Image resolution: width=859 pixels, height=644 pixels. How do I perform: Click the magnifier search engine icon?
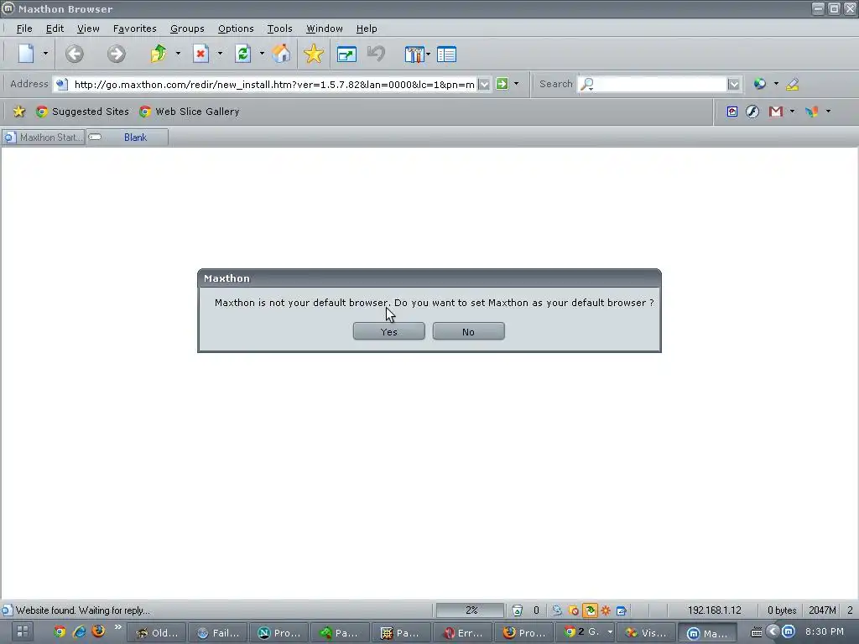[x=587, y=84]
